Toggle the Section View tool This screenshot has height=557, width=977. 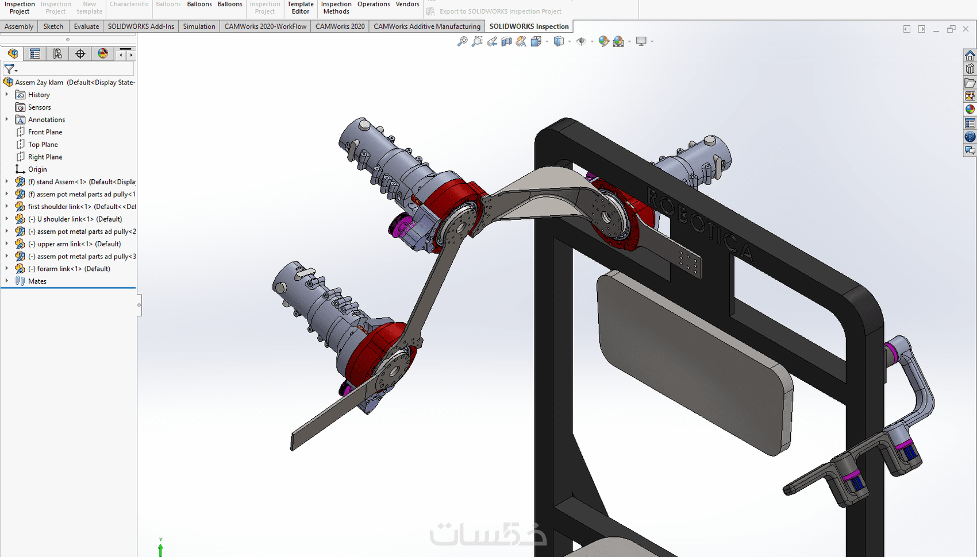click(x=506, y=41)
